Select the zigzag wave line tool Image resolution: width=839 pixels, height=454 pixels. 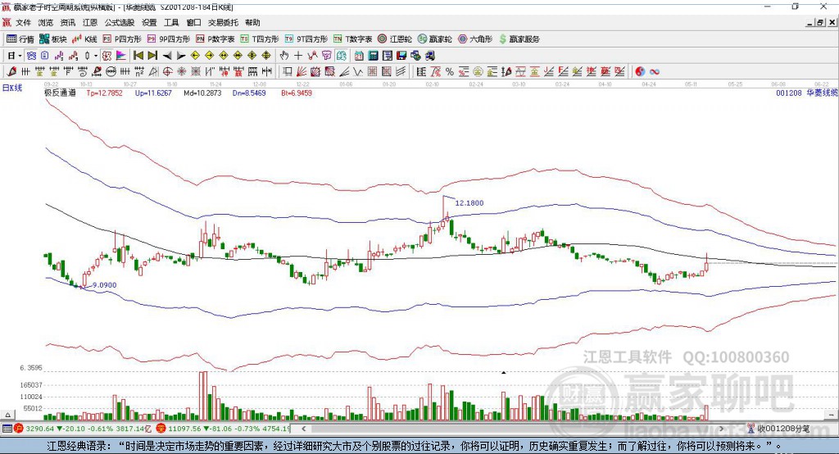[358, 72]
